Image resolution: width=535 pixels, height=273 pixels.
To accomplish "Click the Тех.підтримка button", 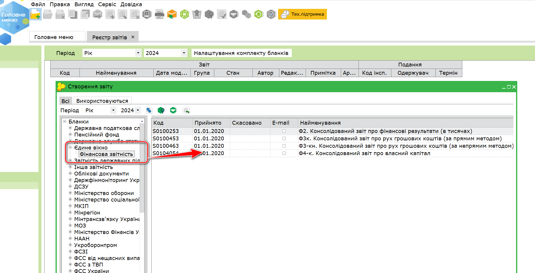I will pyautogui.click(x=302, y=14).
